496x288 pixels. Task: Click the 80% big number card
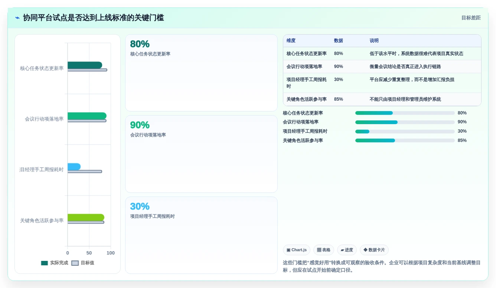(x=201, y=73)
